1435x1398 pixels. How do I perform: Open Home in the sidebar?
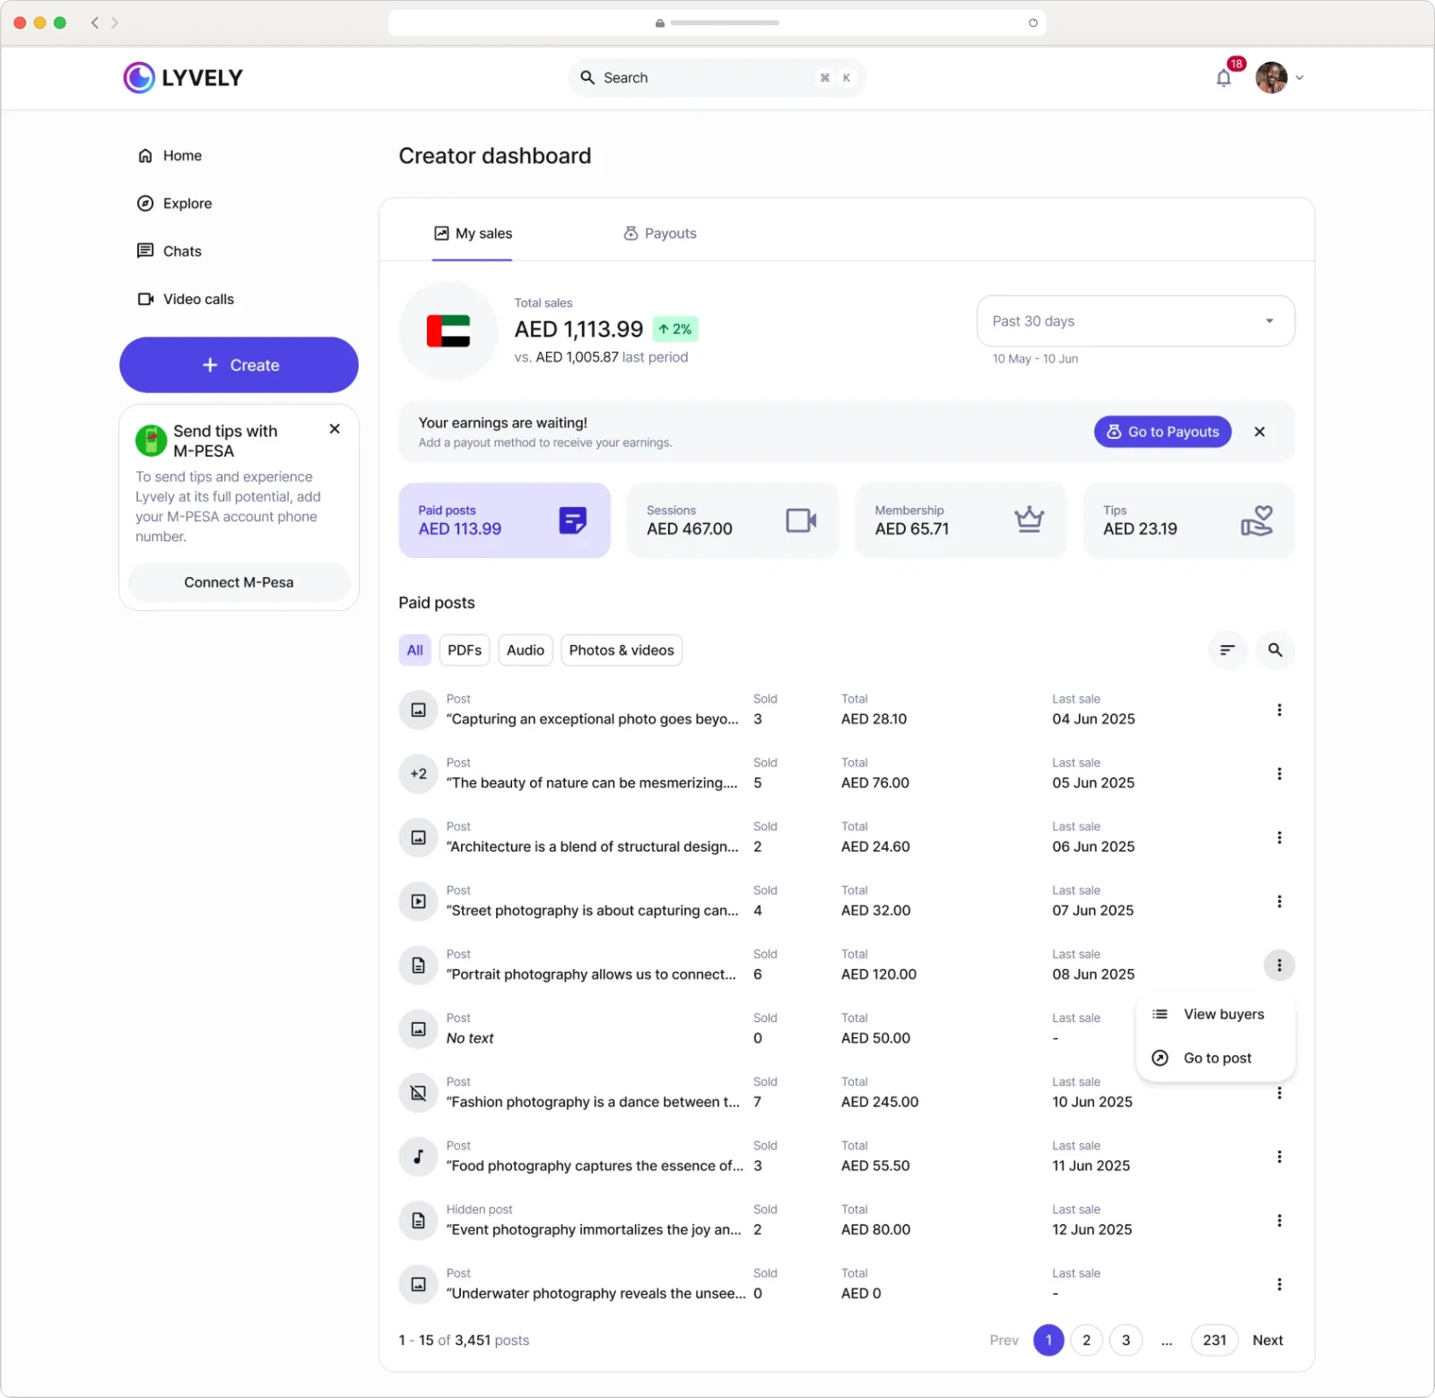[170, 155]
